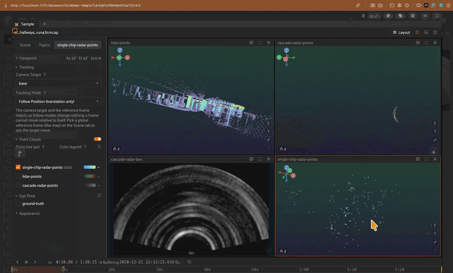Screen dimensions: 453x273
Task: Enable the Ego Pose toggle
Action: [x=97, y=195]
